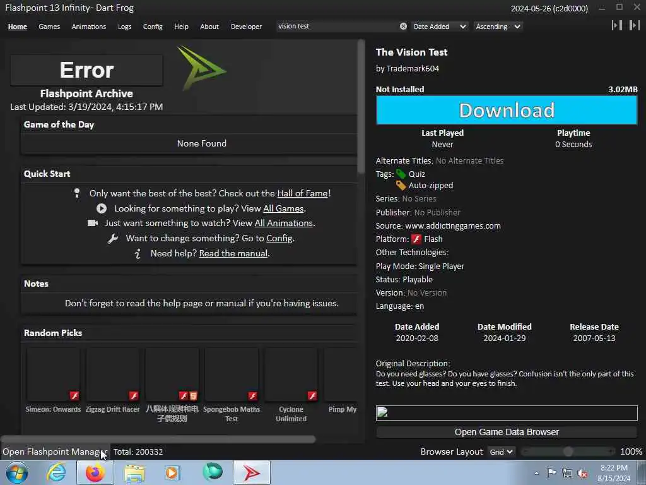The height and width of the screenshot is (485, 646).
Task: Open the Date Added sort dropdown
Action: [x=440, y=27]
